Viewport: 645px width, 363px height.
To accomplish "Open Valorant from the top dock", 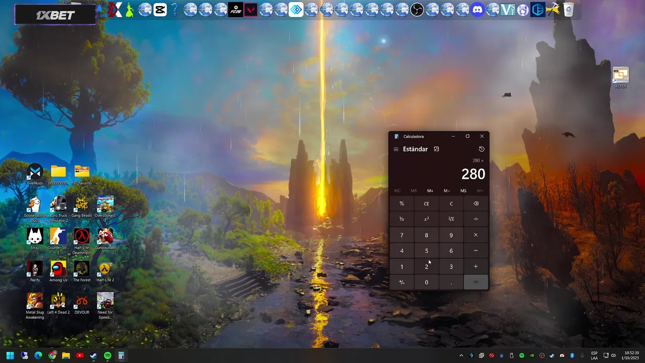I will (x=250, y=9).
